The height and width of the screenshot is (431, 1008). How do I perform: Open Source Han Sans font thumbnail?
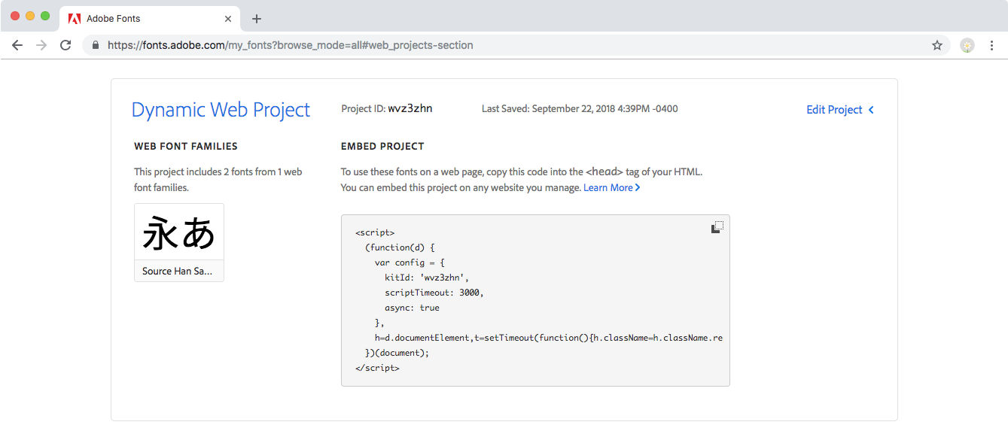click(179, 232)
